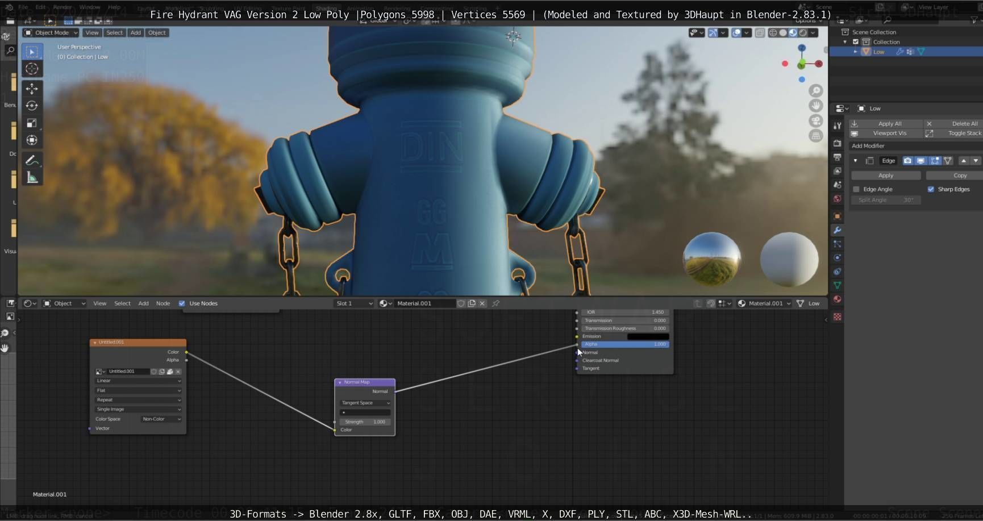This screenshot has height=521, width=983.
Task: Select the Measure tool
Action: (32, 178)
